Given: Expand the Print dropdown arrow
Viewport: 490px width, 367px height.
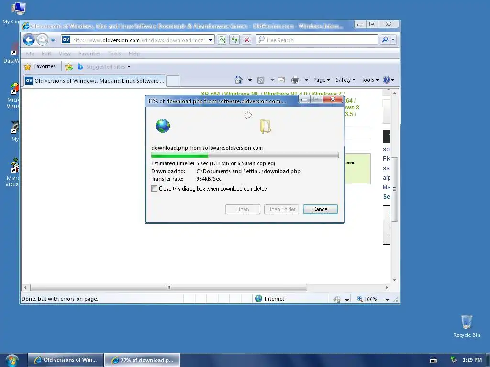Looking at the screenshot, I should pyautogui.click(x=307, y=80).
